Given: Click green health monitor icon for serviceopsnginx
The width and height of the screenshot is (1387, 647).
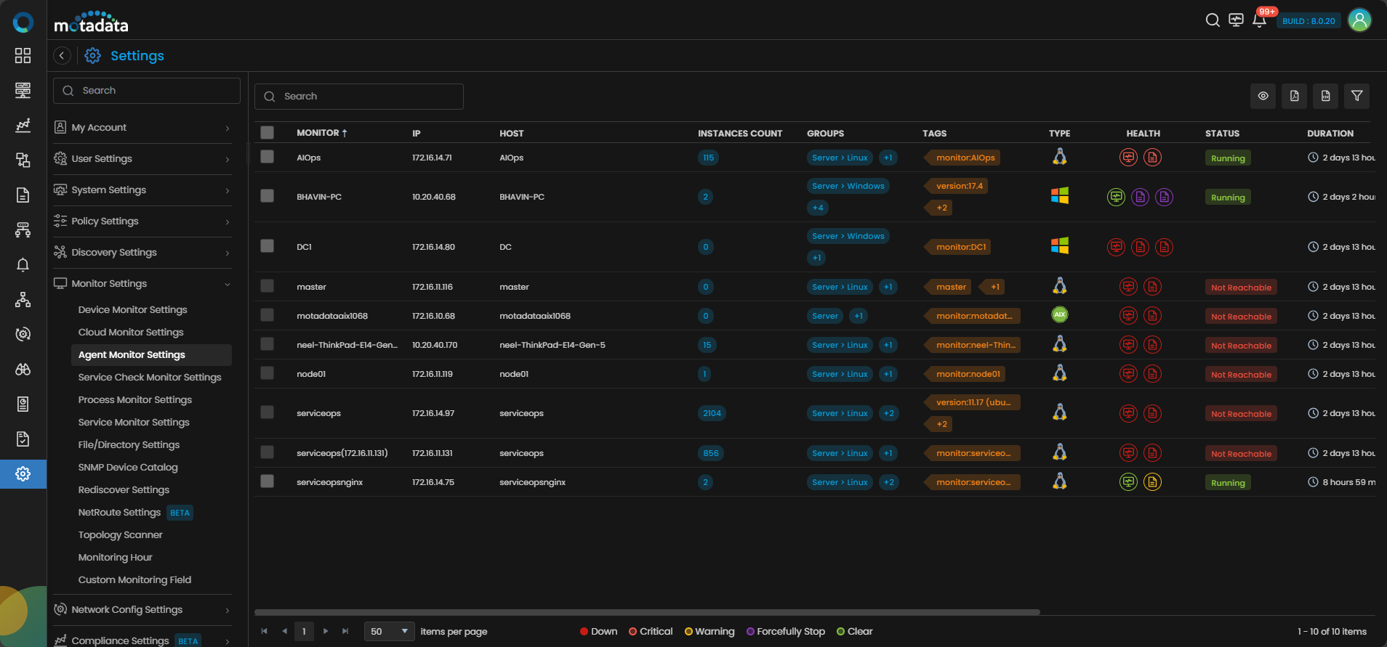Looking at the screenshot, I should click(1128, 482).
